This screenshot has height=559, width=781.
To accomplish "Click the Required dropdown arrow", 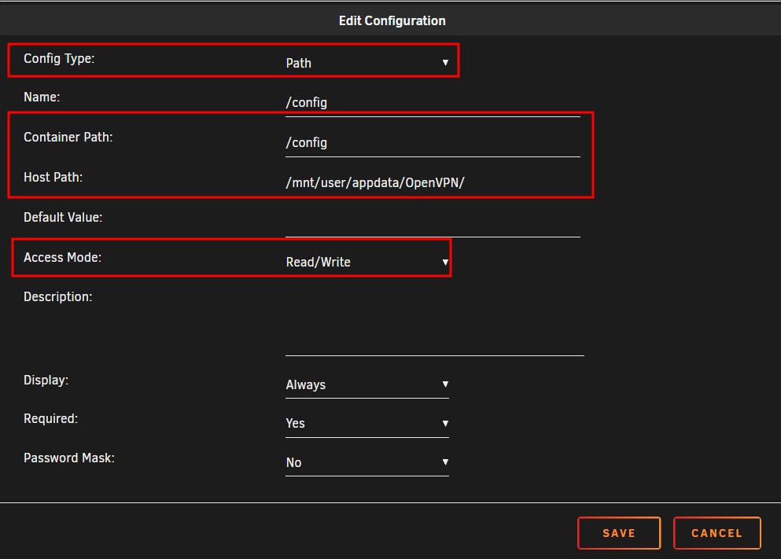I will click(x=445, y=424).
